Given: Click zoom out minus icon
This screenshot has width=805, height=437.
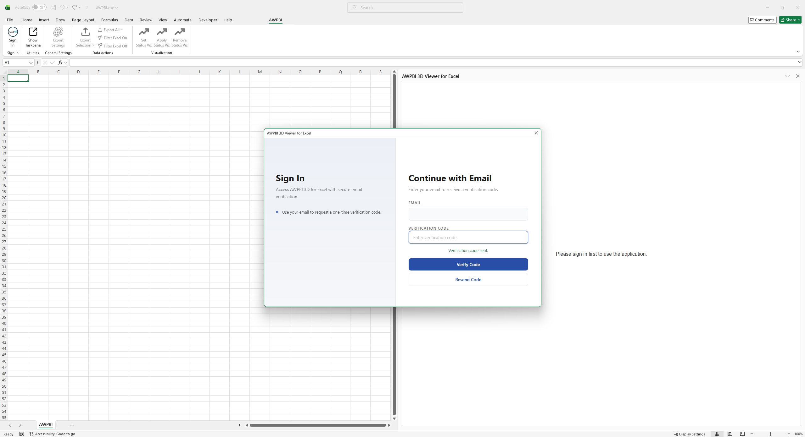Looking at the screenshot, I should click(x=752, y=434).
